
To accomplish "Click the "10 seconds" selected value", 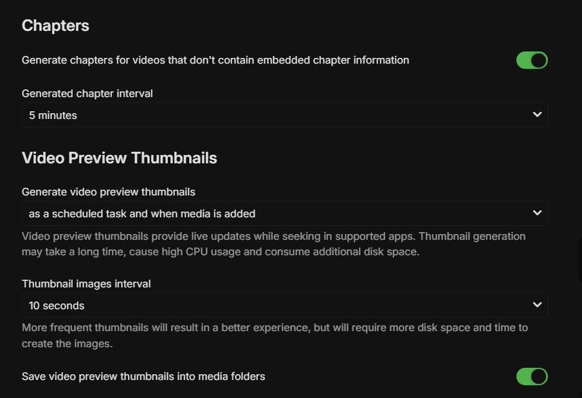I will [57, 305].
